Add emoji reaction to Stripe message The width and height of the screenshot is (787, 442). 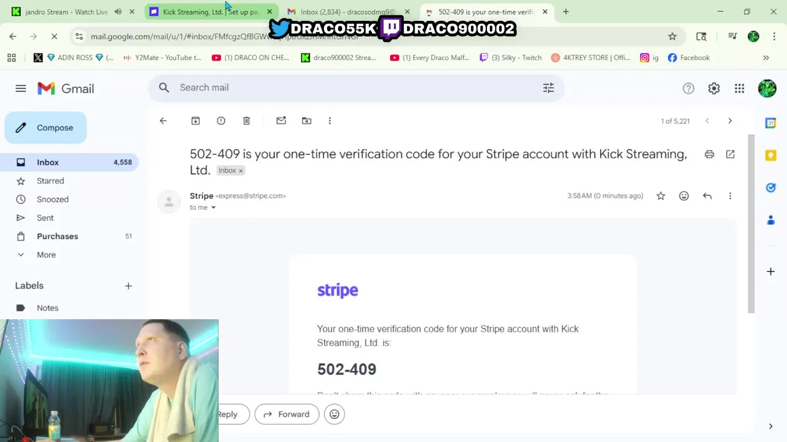click(x=684, y=196)
